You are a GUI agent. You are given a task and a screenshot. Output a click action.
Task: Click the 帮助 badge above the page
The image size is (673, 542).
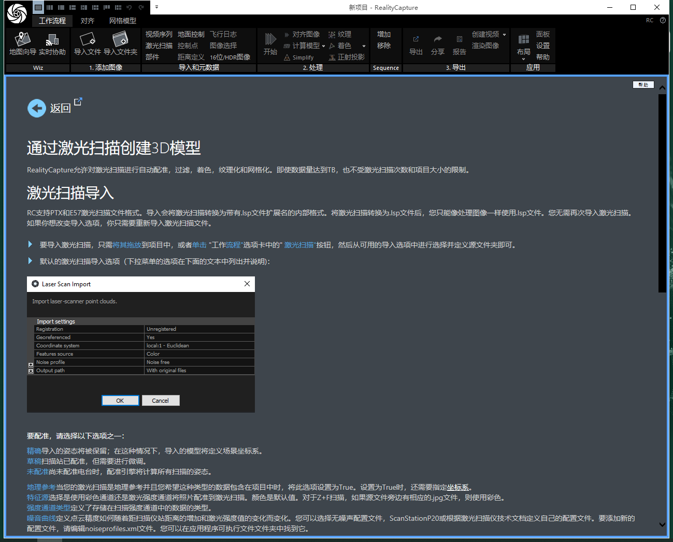(643, 84)
